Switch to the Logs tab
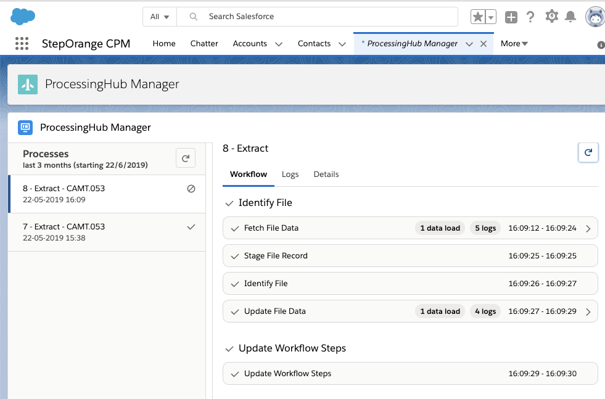Image resolution: width=605 pixels, height=399 pixels. [290, 174]
